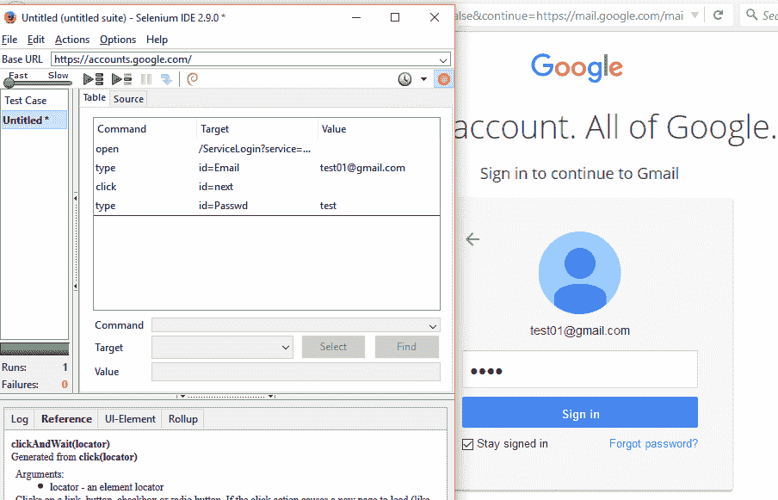Step through test commands icon
The image size is (778, 500).
pos(166,79)
